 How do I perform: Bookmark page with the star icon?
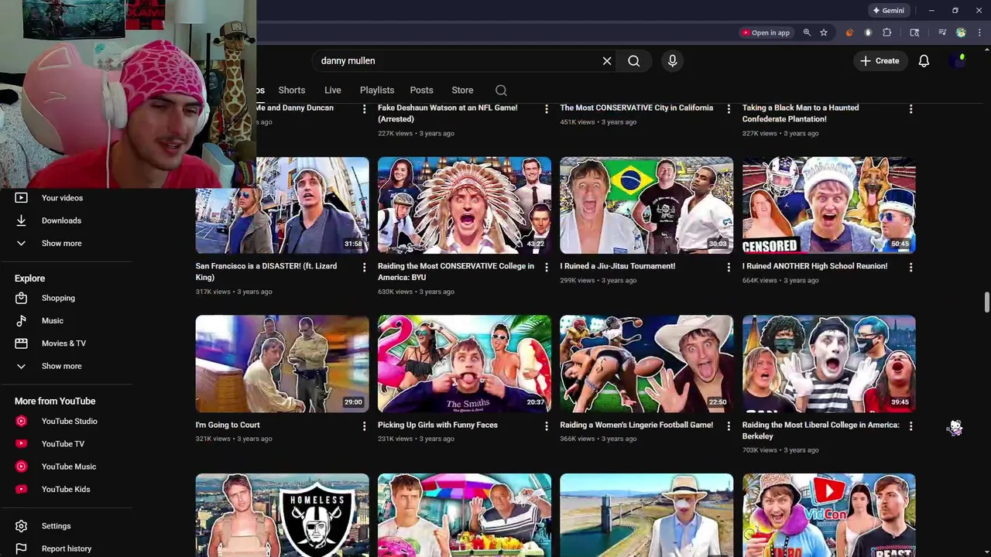(824, 32)
